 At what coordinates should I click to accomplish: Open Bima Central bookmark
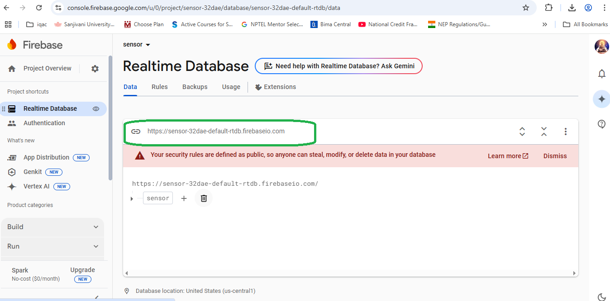pos(331,24)
